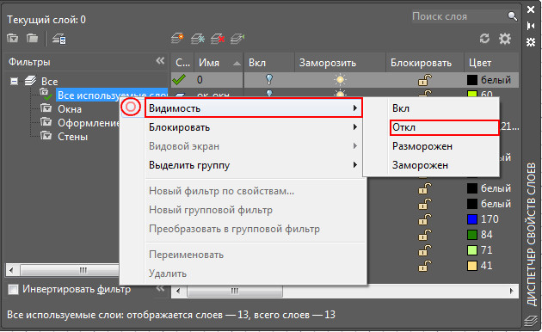542x332 pixels.
Task: Click the layer list horizontal scrollbar thumb
Action: [x=235, y=291]
